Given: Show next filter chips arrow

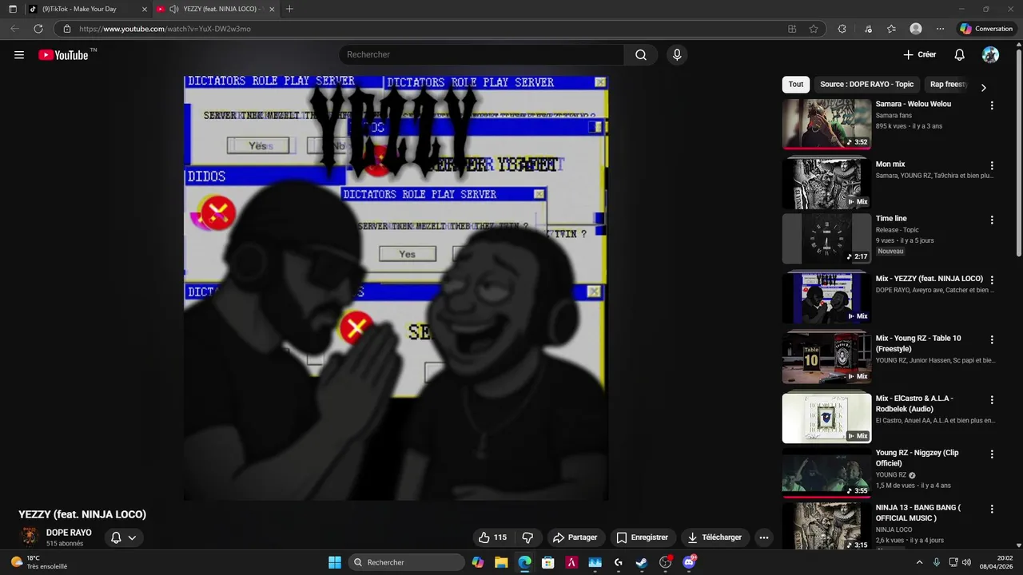Looking at the screenshot, I should [983, 88].
